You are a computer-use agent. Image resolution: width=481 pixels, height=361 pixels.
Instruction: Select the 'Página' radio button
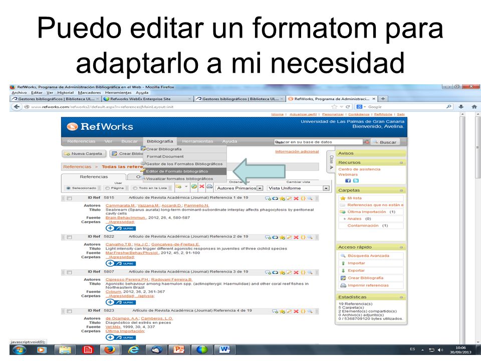[107, 188]
